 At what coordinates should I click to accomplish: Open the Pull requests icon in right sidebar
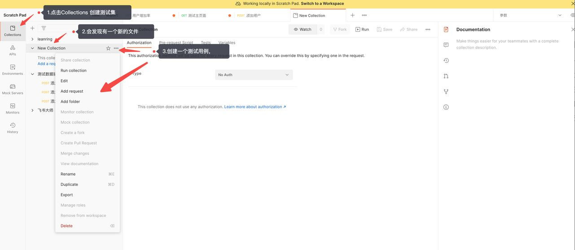[446, 76]
